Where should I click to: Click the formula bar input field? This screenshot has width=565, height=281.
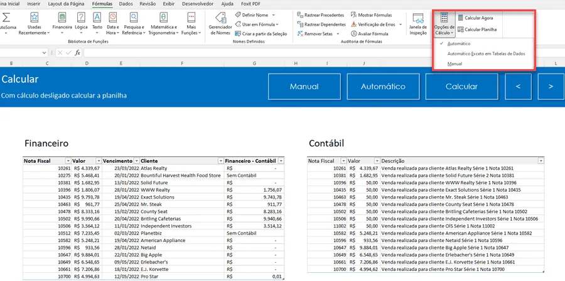(x=323, y=53)
